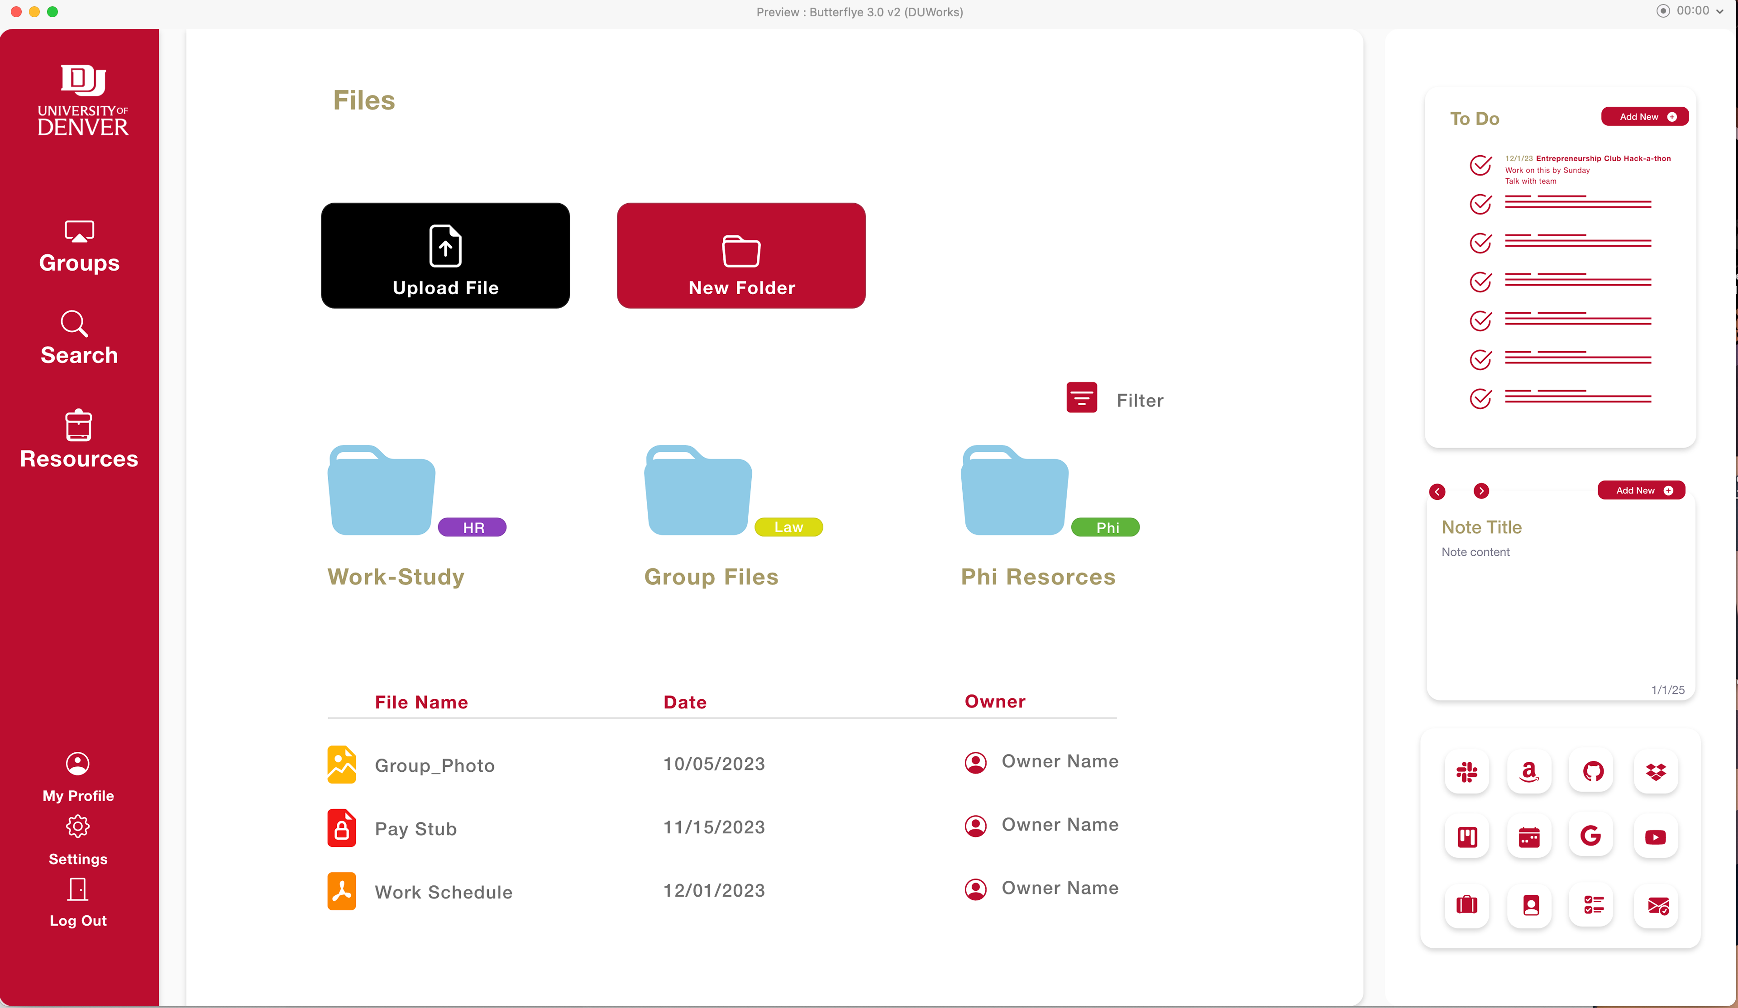Click the Note content text area
Screen dimensions: 1738x1008
click(x=1475, y=552)
